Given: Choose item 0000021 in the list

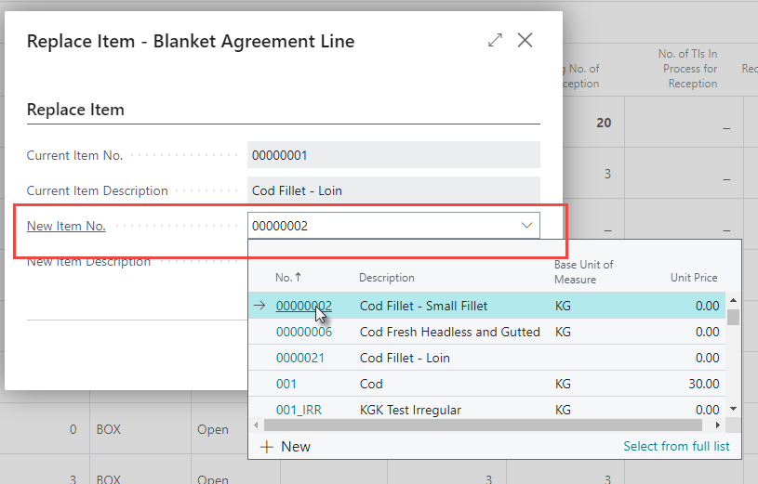Looking at the screenshot, I should click(x=299, y=358).
